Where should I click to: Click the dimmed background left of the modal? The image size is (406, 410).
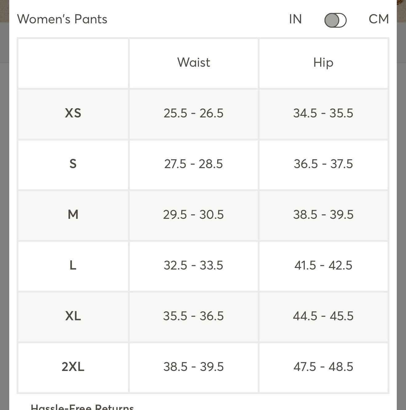tap(4, 215)
